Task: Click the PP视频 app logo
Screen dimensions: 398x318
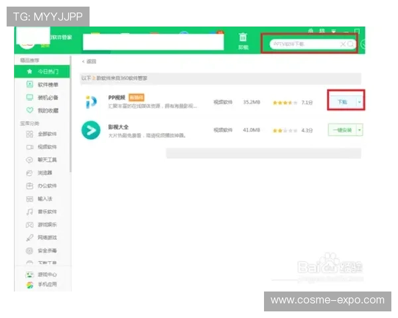Action: [x=91, y=102]
